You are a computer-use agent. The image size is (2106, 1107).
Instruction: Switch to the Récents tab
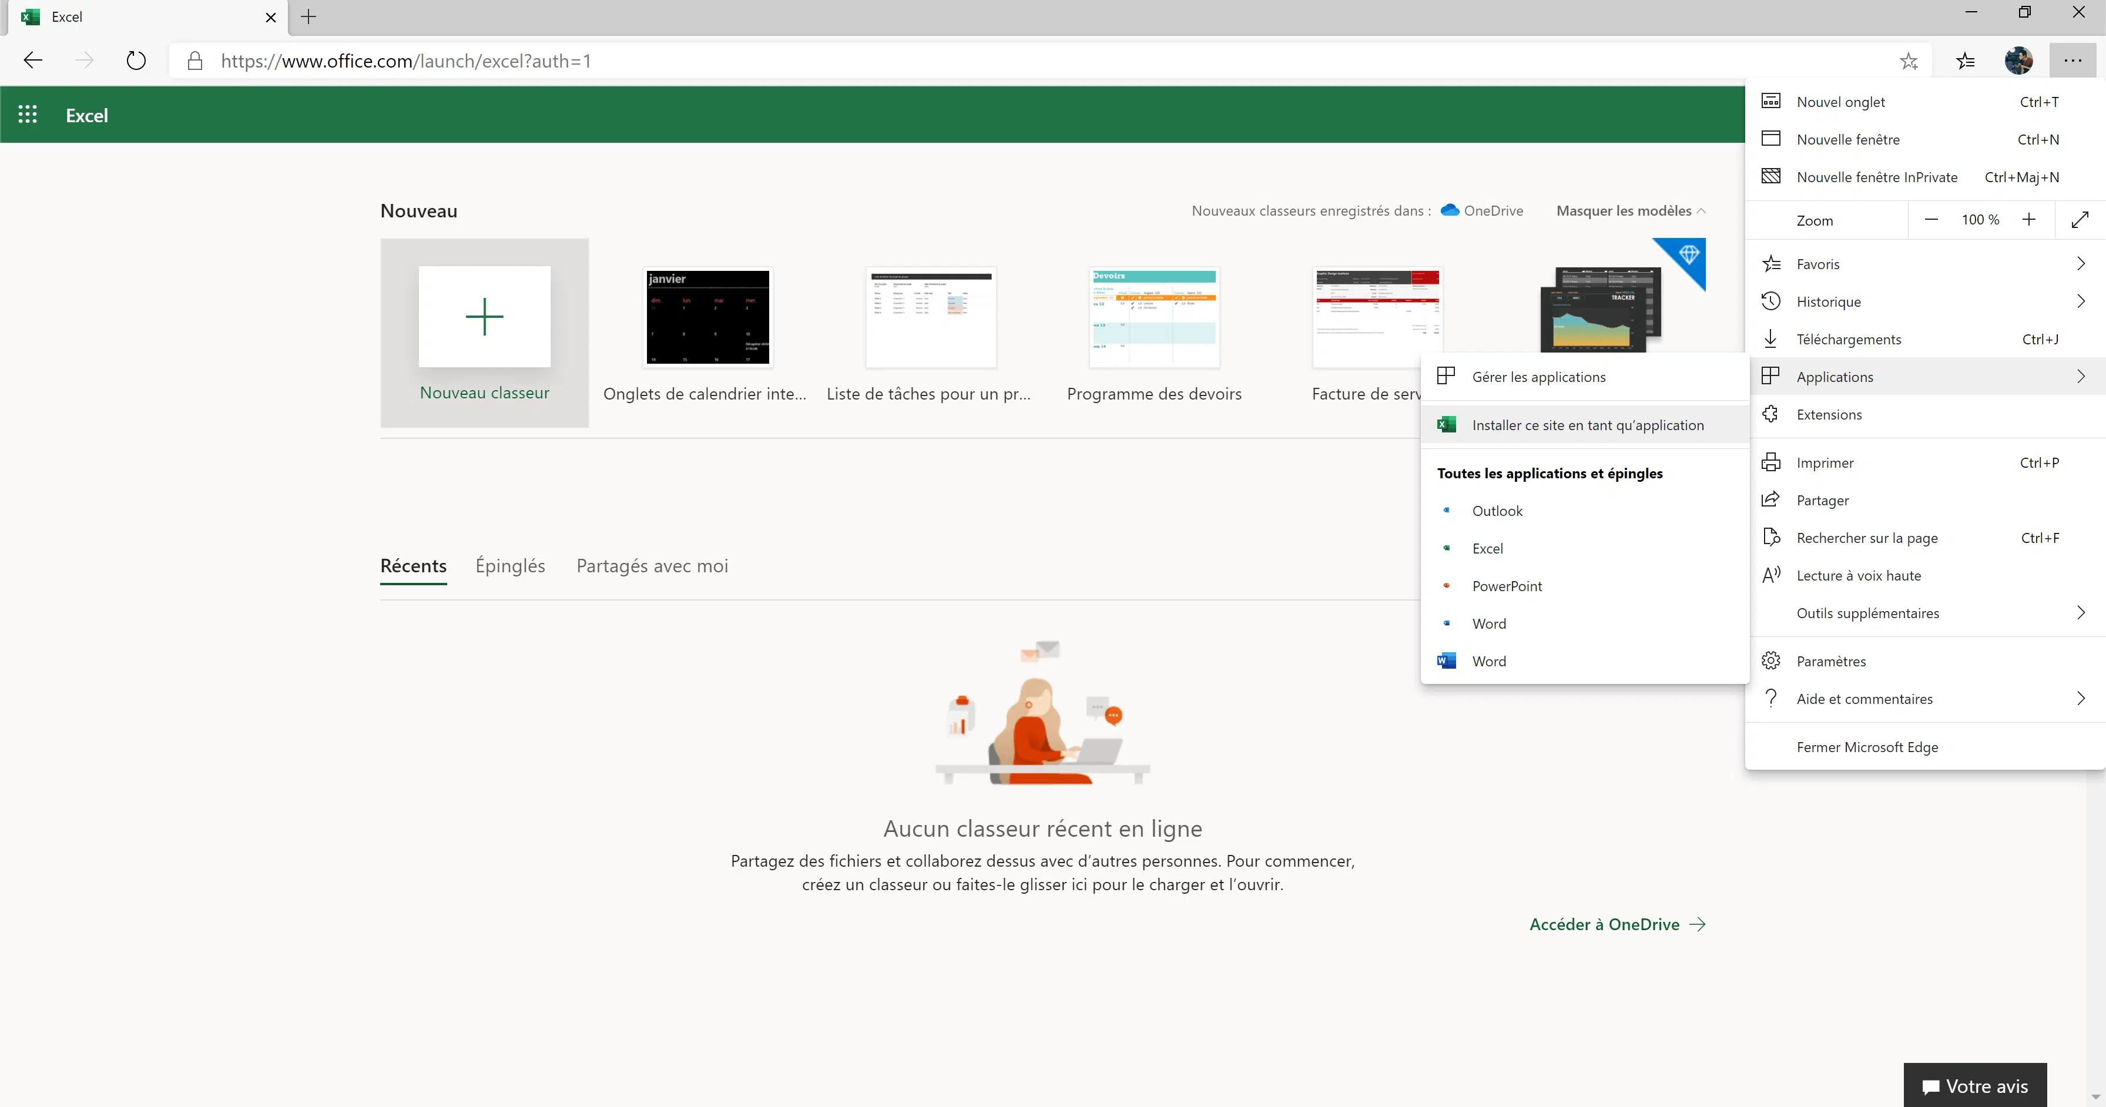[x=414, y=566]
